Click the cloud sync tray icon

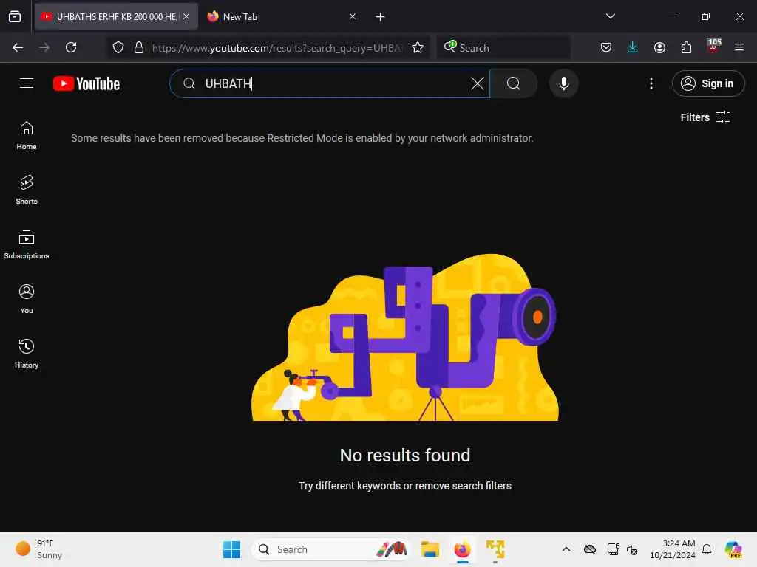coord(590,549)
